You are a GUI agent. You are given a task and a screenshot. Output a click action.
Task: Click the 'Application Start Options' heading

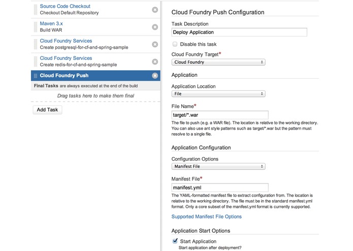[201, 231]
